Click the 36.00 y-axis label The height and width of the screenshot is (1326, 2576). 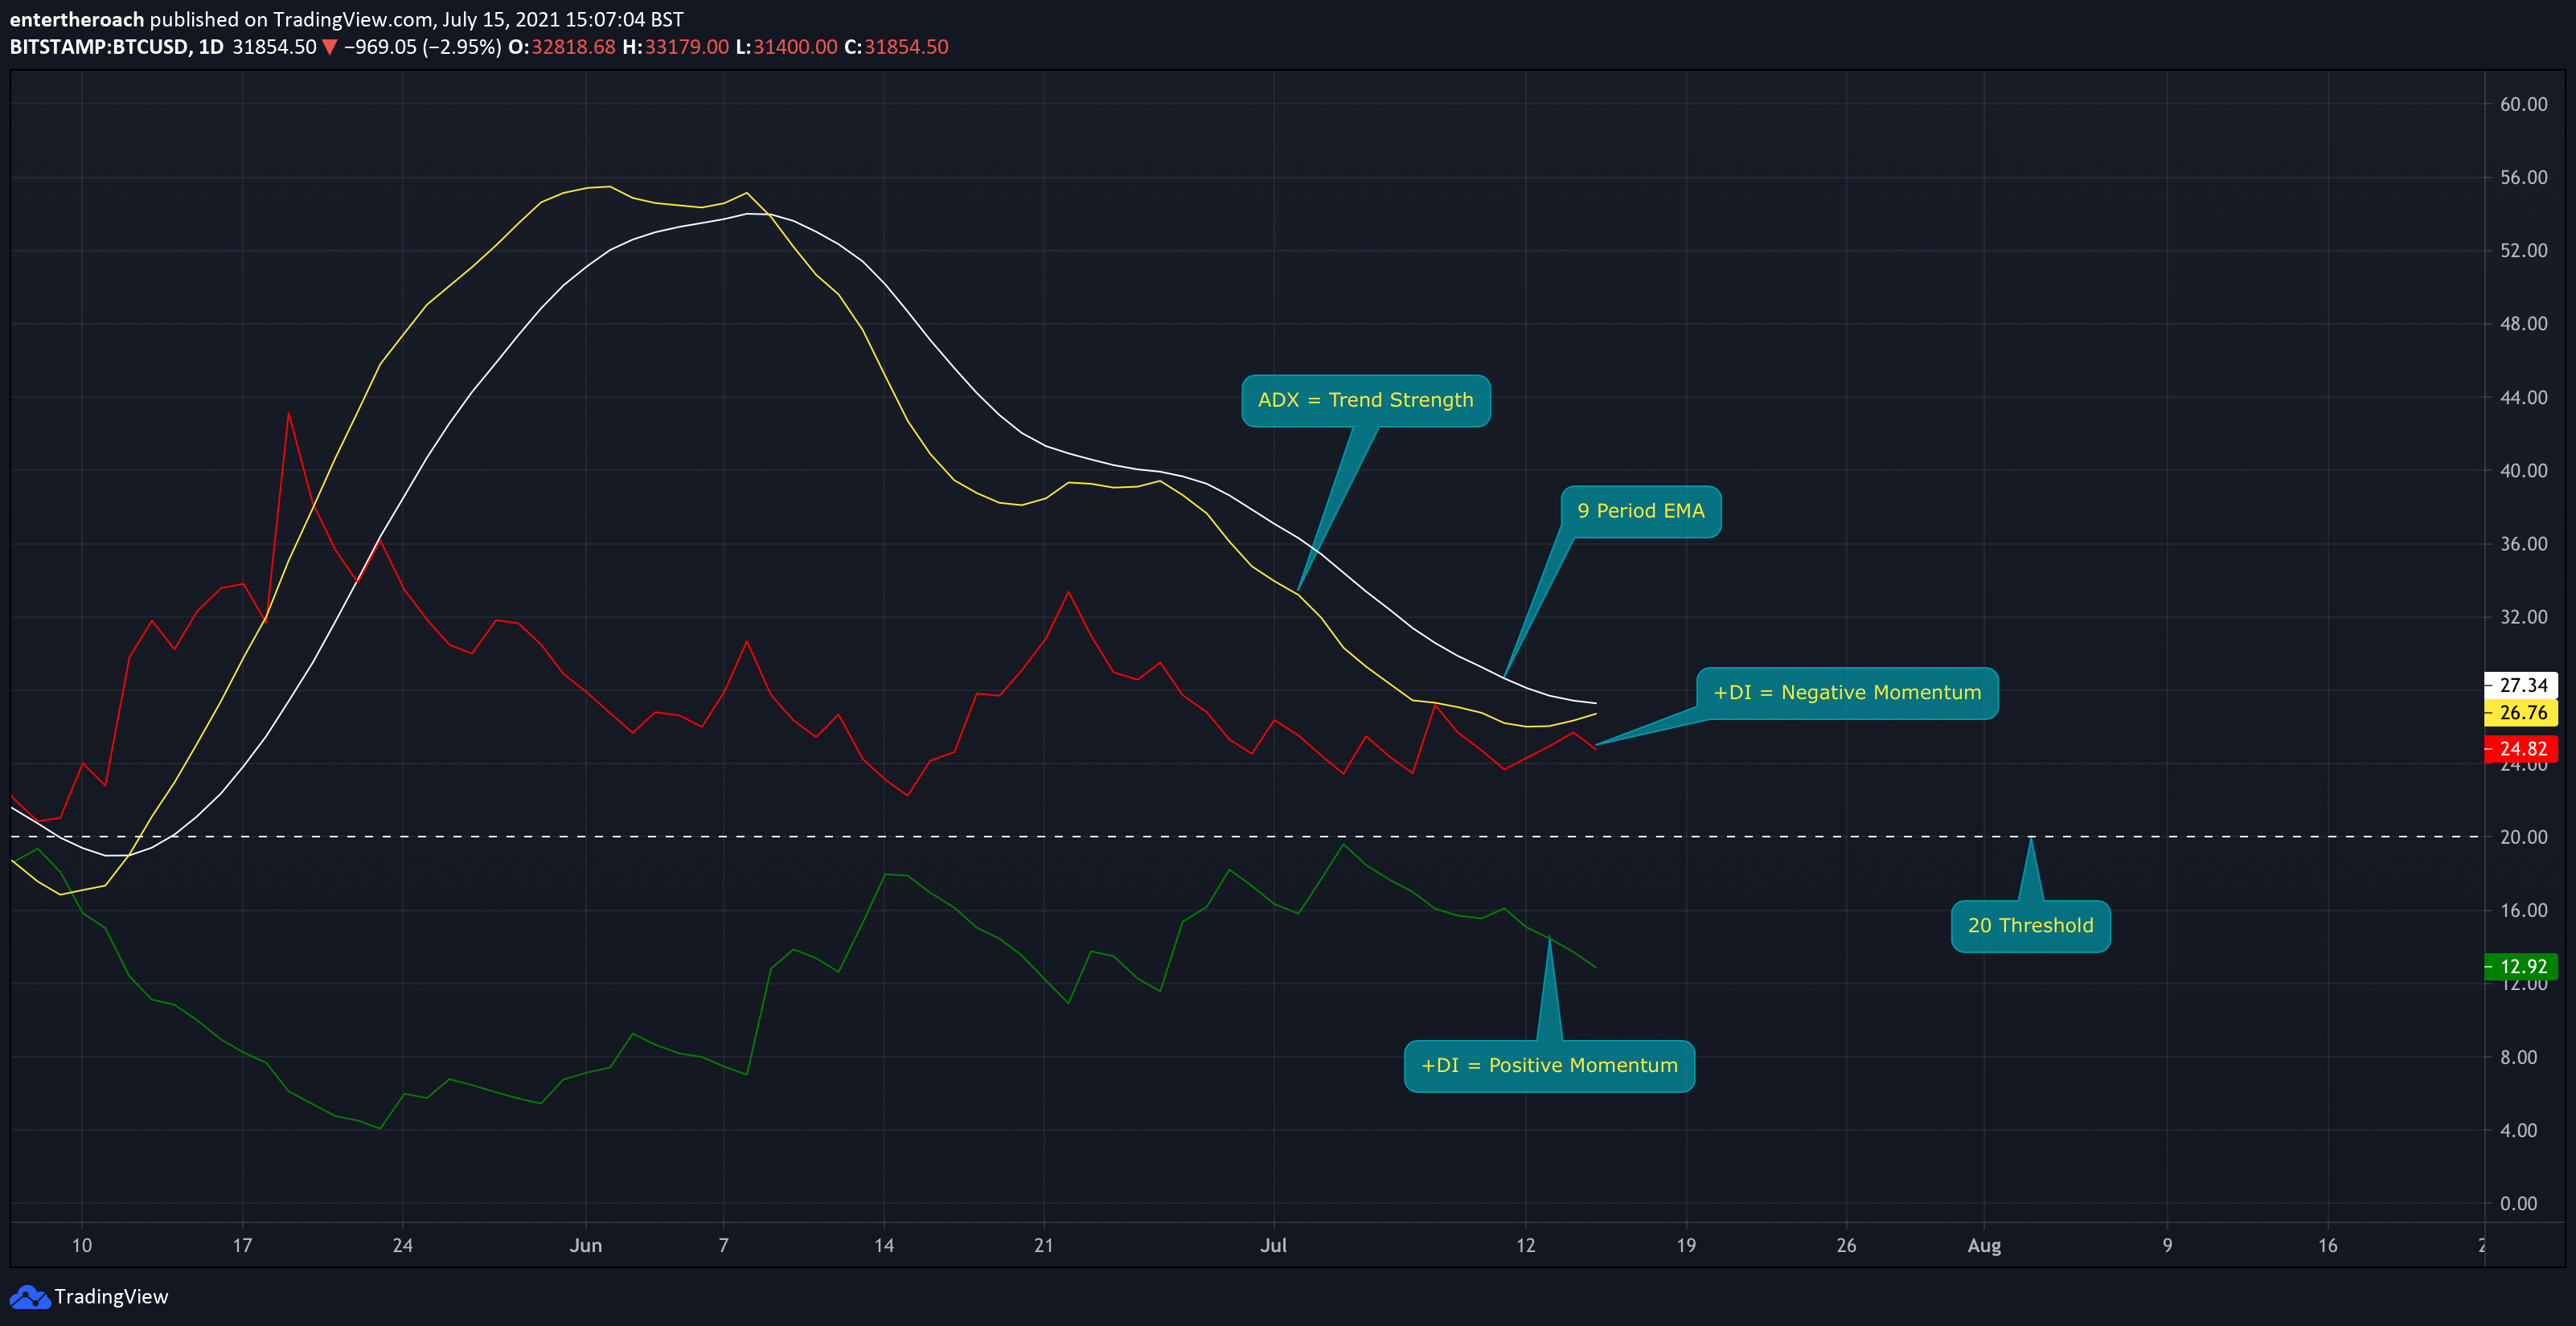tap(2523, 543)
